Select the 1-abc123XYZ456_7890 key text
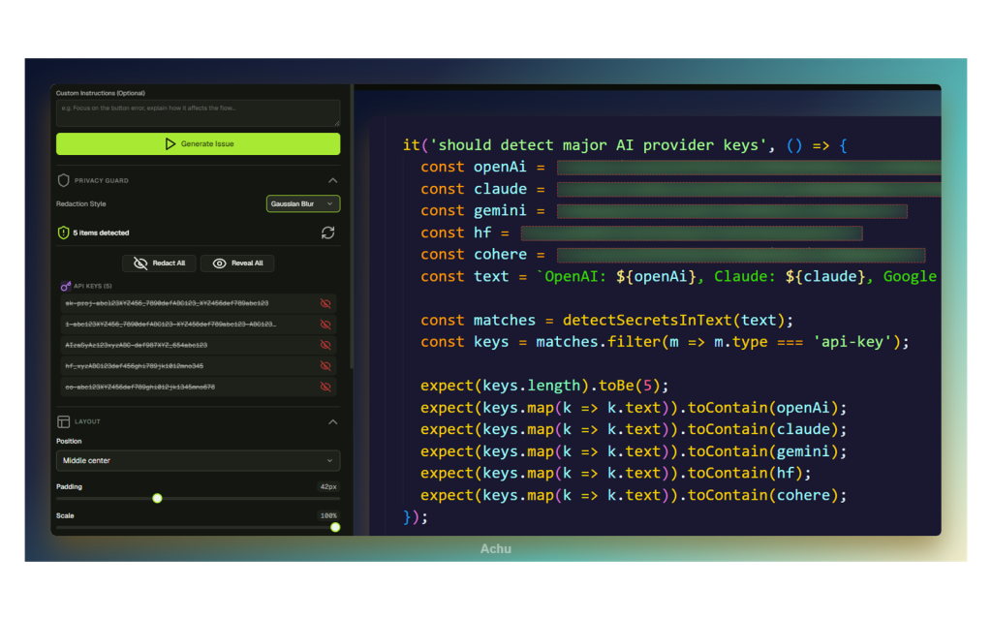This screenshot has width=992, height=620. coord(170,325)
